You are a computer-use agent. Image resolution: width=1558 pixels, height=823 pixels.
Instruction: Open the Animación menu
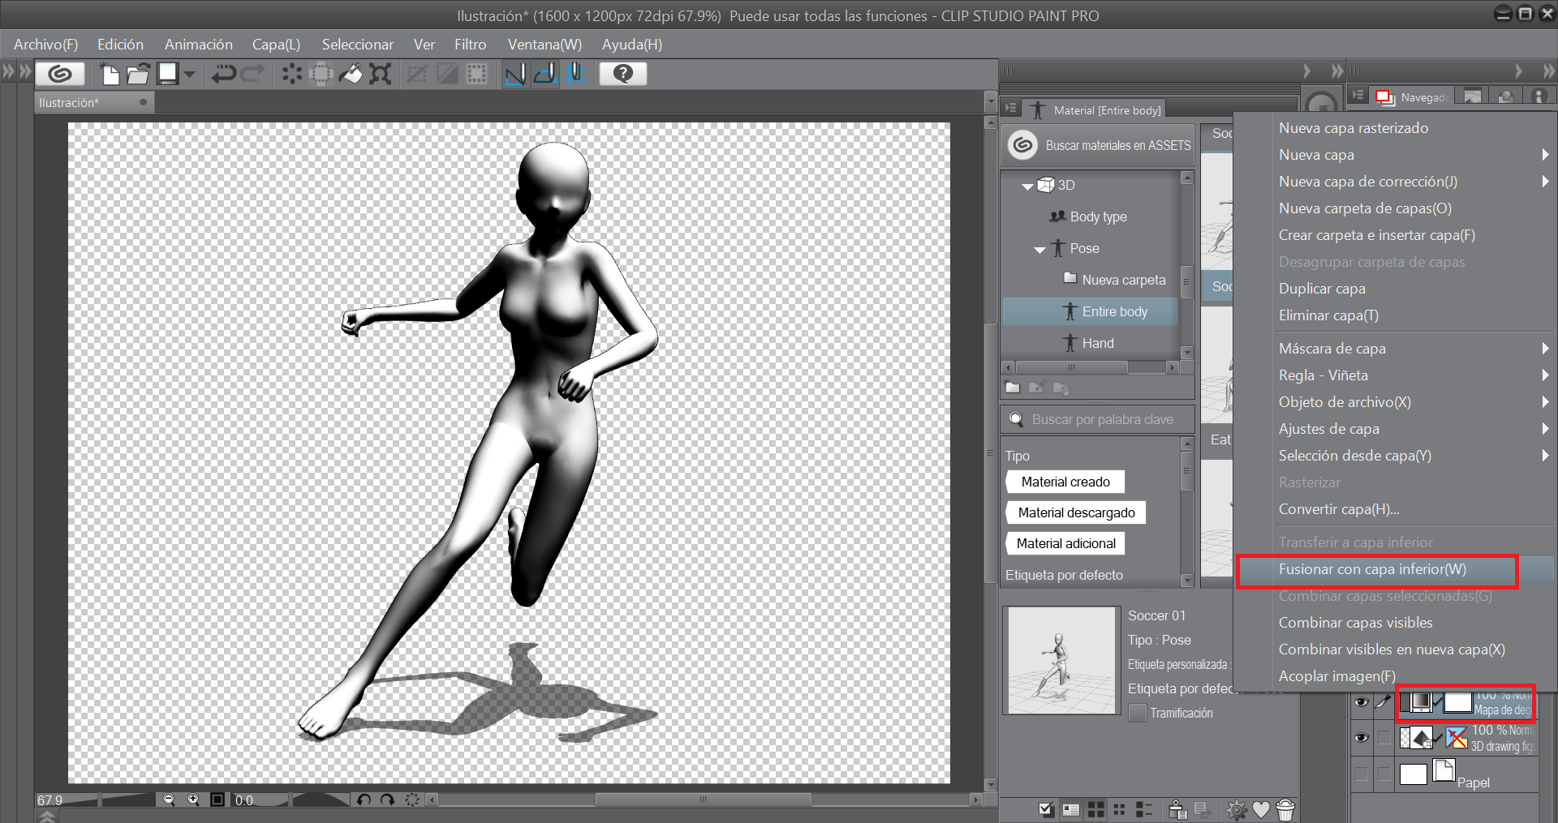click(x=198, y=45)
